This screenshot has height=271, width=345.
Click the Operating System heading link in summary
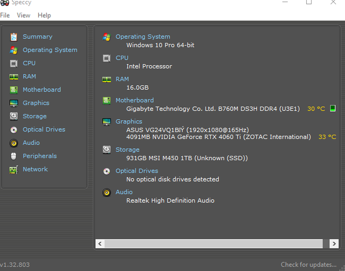click(143, 37)
